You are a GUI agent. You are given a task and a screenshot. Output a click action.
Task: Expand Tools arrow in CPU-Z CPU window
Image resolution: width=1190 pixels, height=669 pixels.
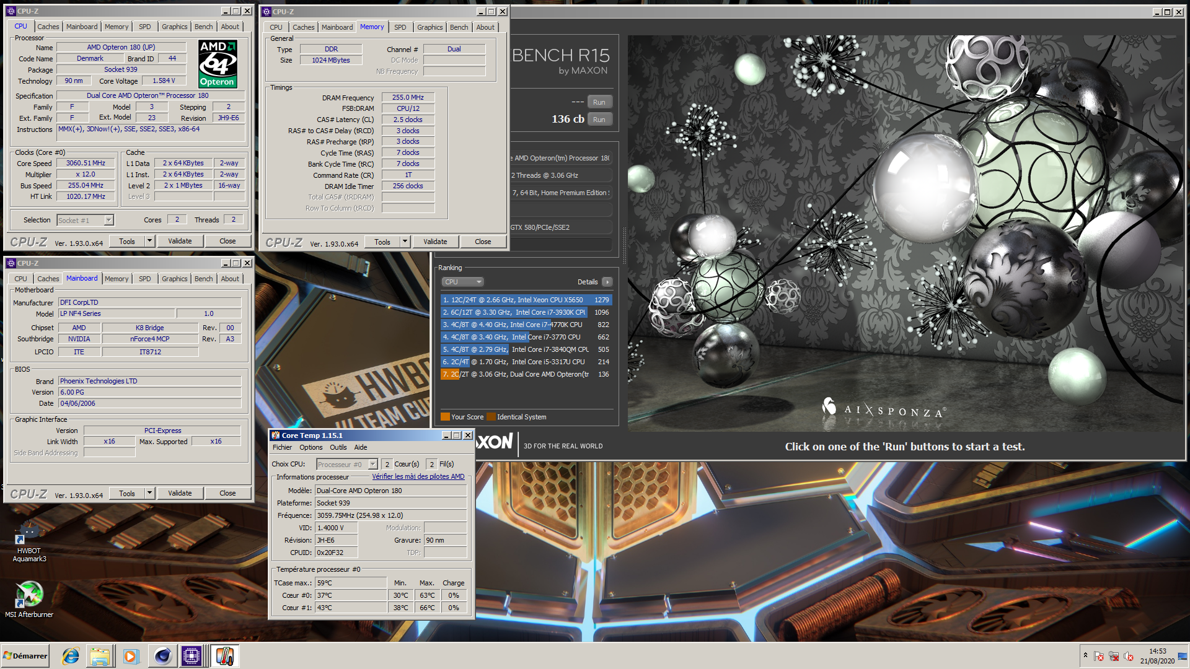(149, 241)
